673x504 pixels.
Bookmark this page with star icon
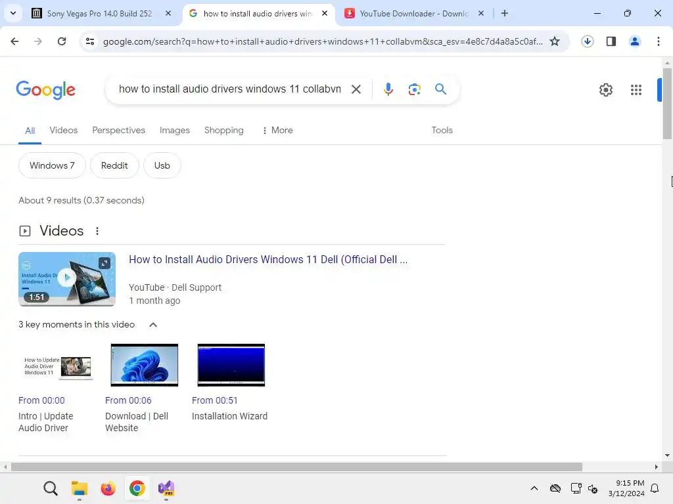click(x=555, y=41)
